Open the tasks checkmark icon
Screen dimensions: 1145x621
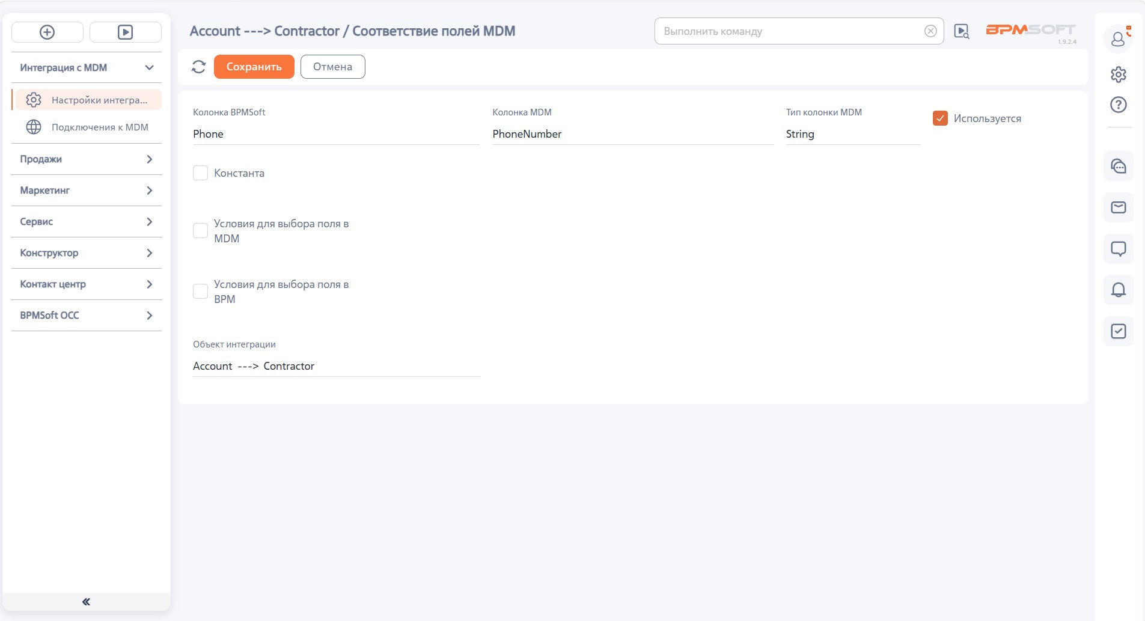(x=1118, y=331)
